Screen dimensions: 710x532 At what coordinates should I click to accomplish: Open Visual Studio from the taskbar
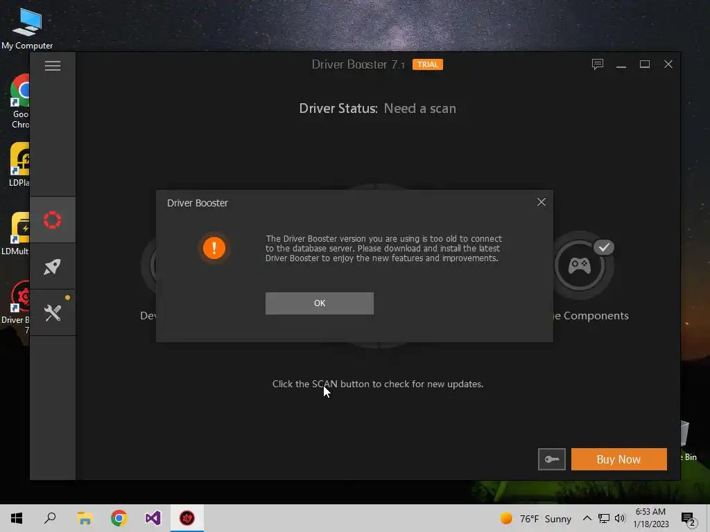[x=153, y=518]
